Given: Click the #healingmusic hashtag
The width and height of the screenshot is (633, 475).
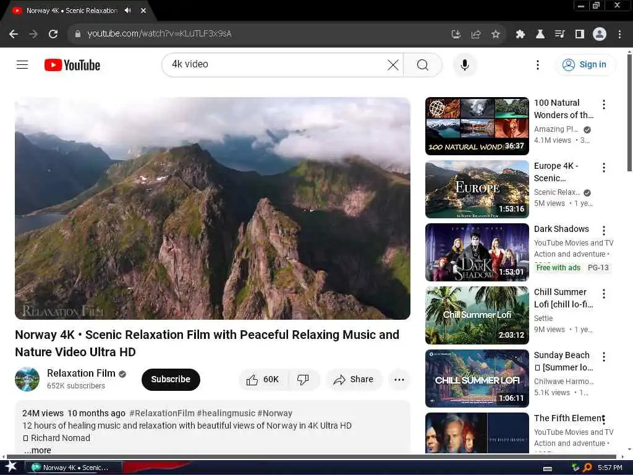Looking at the screenshot, I should tap(226, 413).
